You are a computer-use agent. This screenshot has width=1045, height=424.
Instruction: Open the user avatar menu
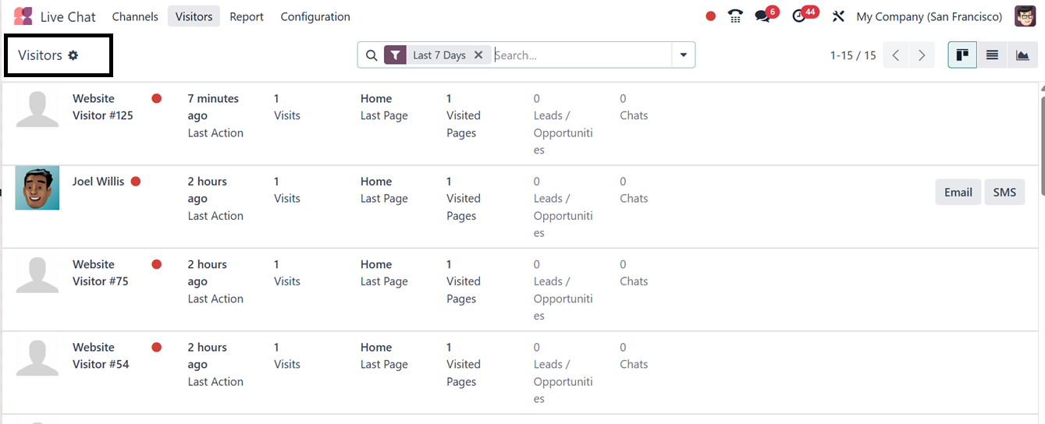(x=1025, y=16)
